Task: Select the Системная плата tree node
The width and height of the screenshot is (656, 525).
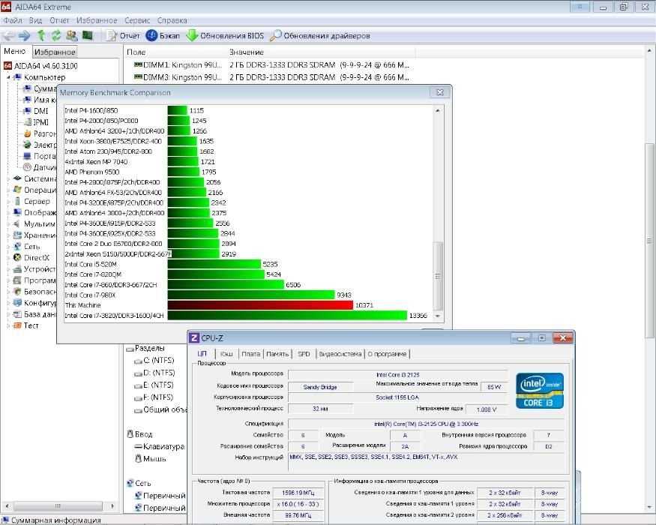Action: [x=34, y=178]
